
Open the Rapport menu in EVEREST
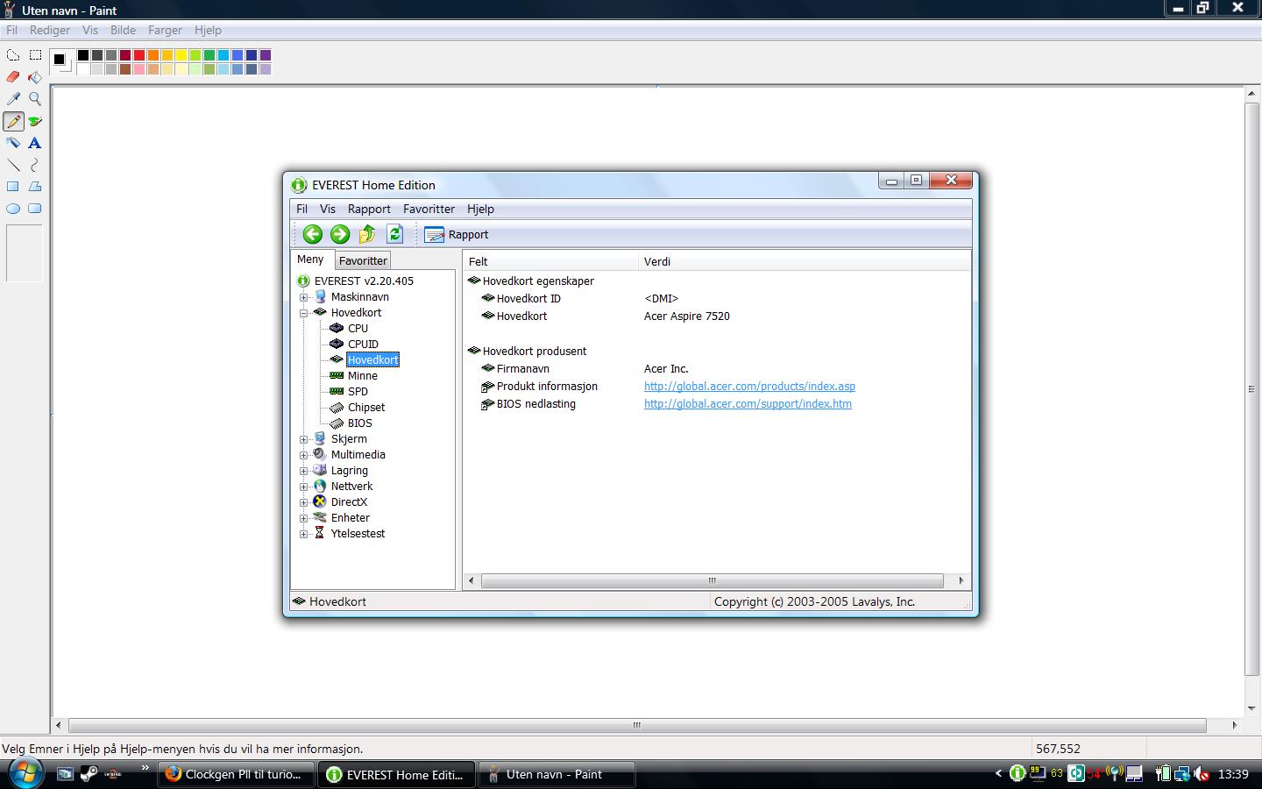click(x=369, y=209)
